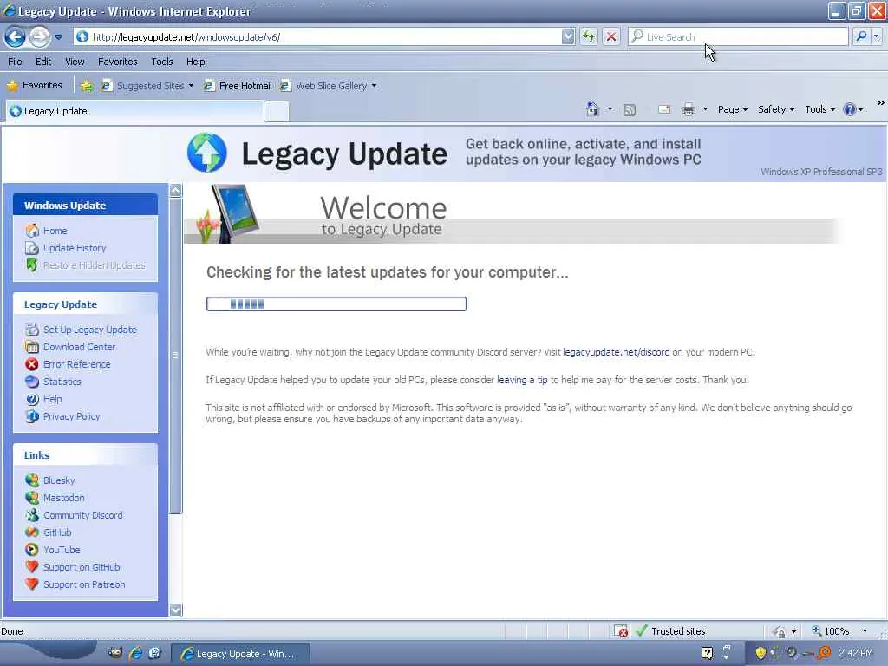Expand the Home button dropdown arrow
This screenshot has width=888, height=666.
point(610,109)
